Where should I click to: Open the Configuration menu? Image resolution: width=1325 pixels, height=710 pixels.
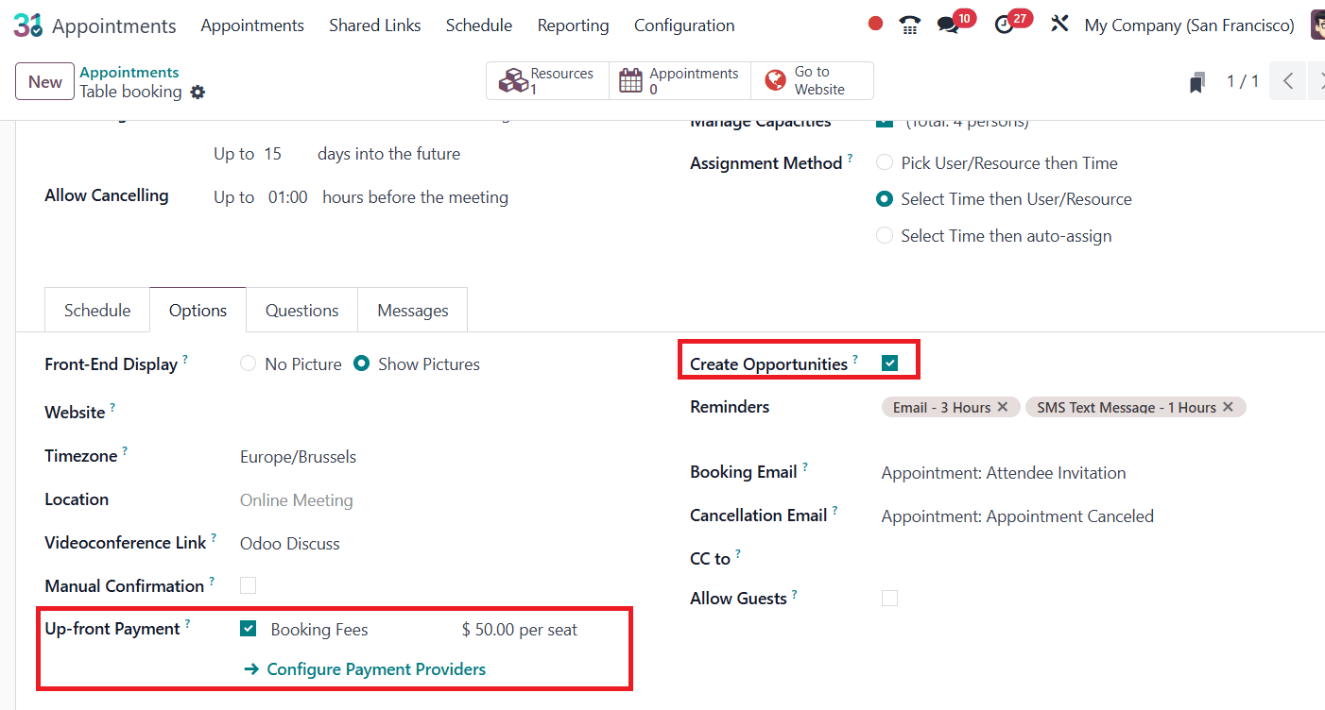pos(684,25)
